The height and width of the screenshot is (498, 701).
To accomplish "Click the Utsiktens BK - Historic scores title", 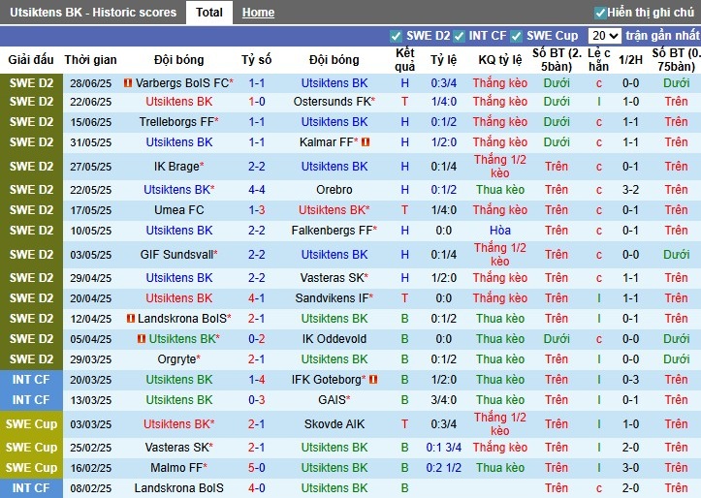I will pyautogui.click(x=93, y=13).
